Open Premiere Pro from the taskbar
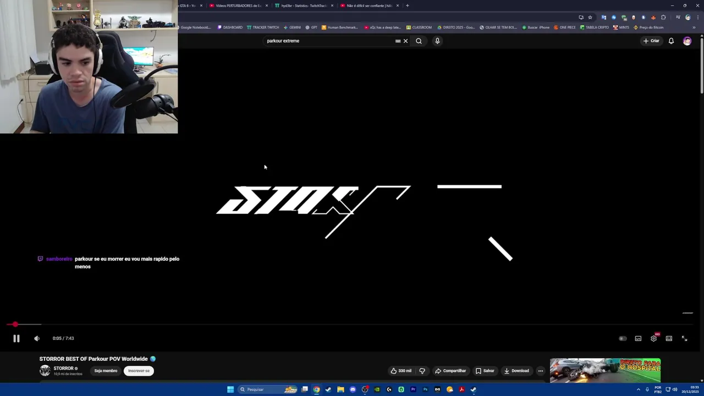The width and height of the screenshot is (704, 396). [x=413, y=389]
